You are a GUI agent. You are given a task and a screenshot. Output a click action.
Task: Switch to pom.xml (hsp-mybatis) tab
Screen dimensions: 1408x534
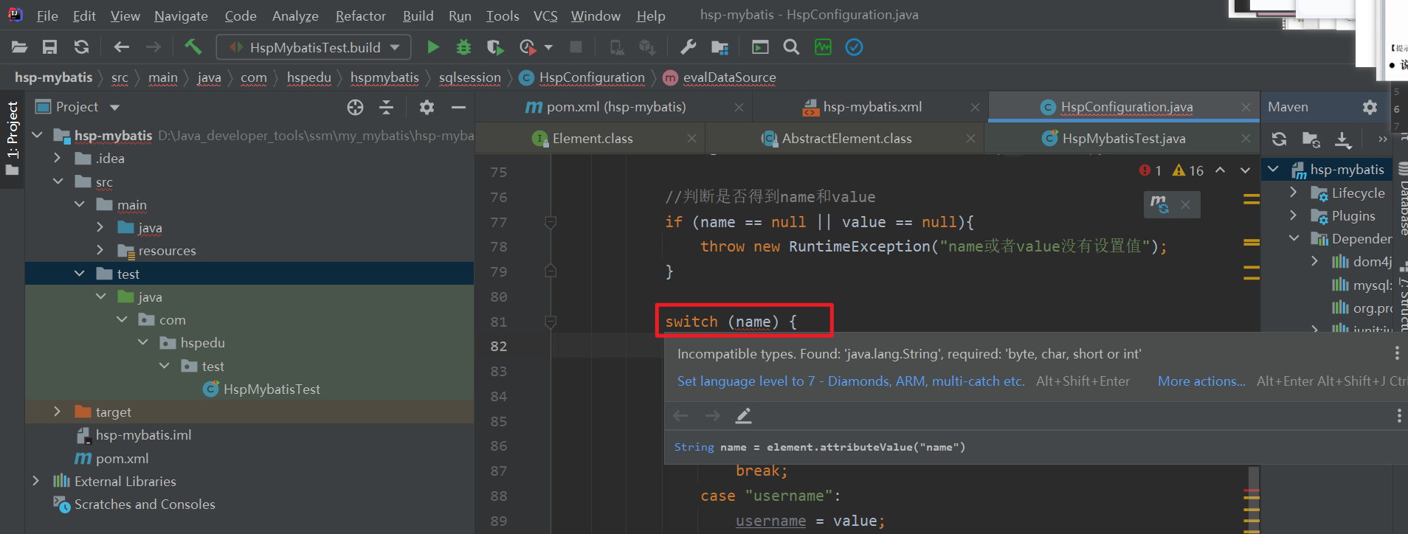615,107
